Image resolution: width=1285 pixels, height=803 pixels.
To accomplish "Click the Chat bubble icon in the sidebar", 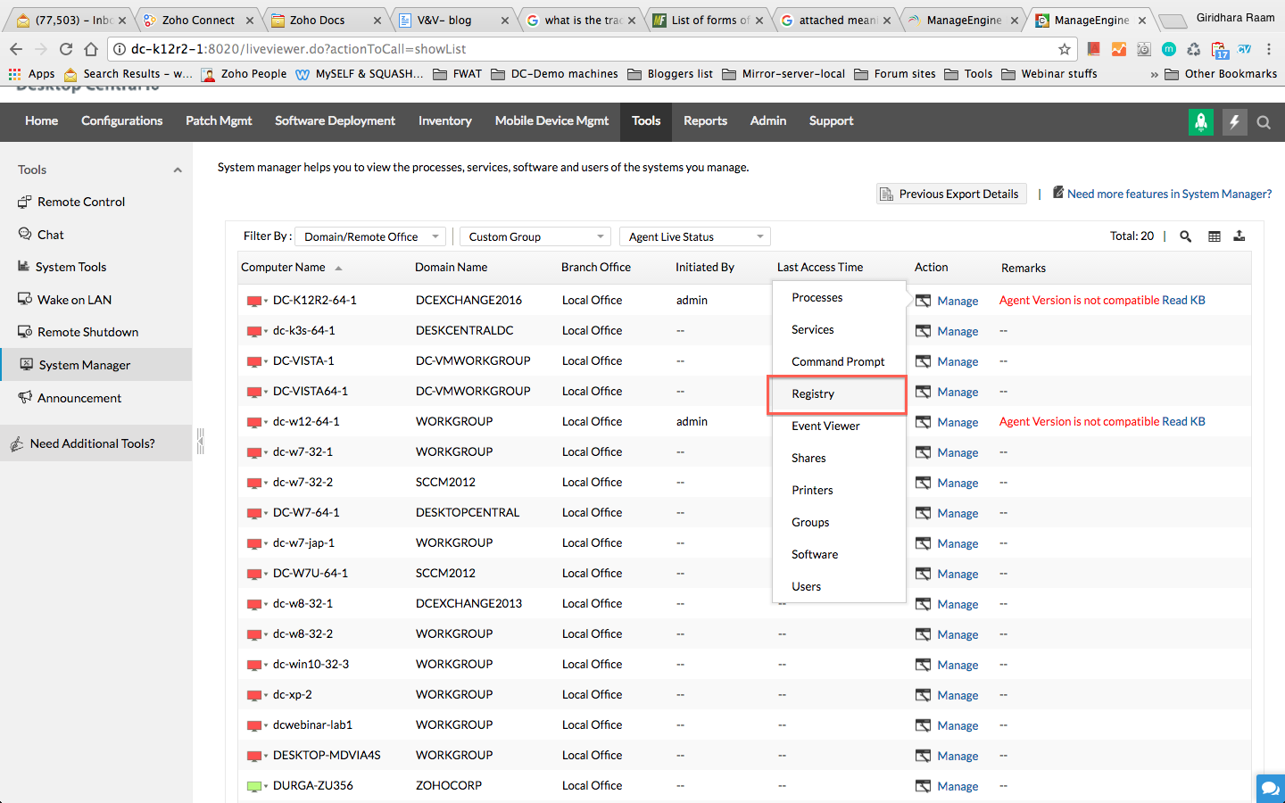I will 24,234.
